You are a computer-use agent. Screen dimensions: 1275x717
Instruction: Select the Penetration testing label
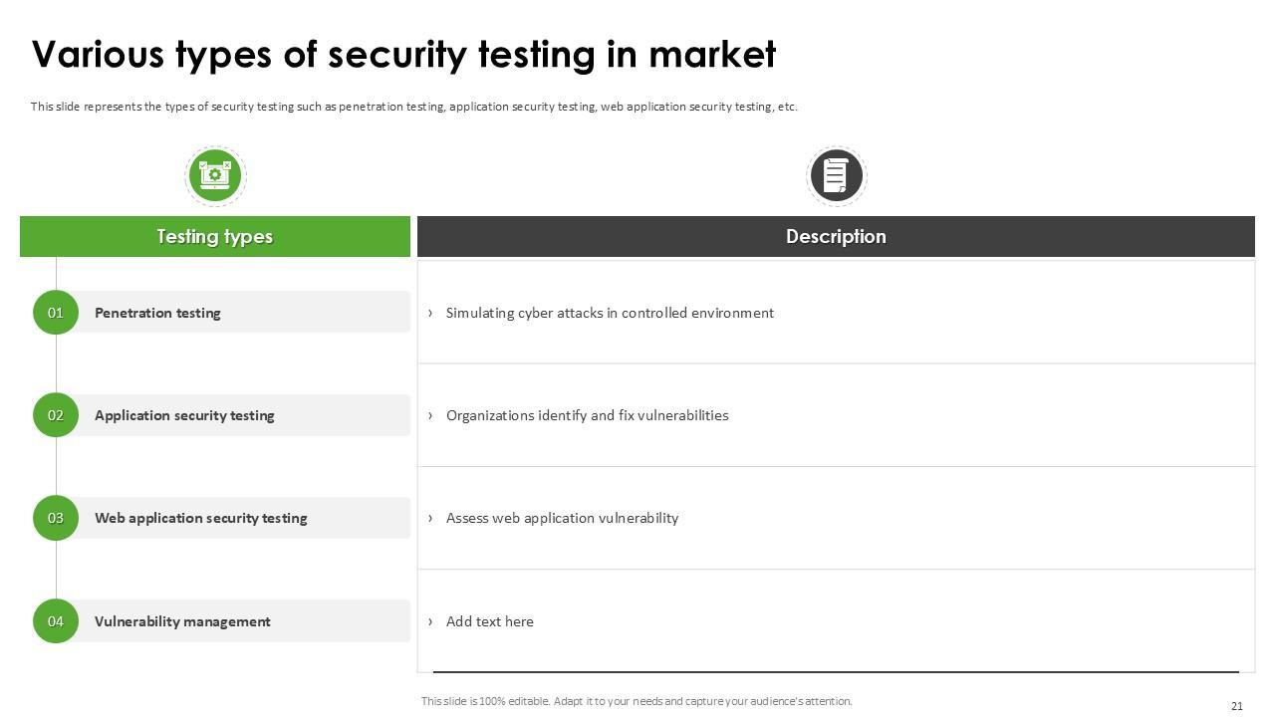click(157, 313)
